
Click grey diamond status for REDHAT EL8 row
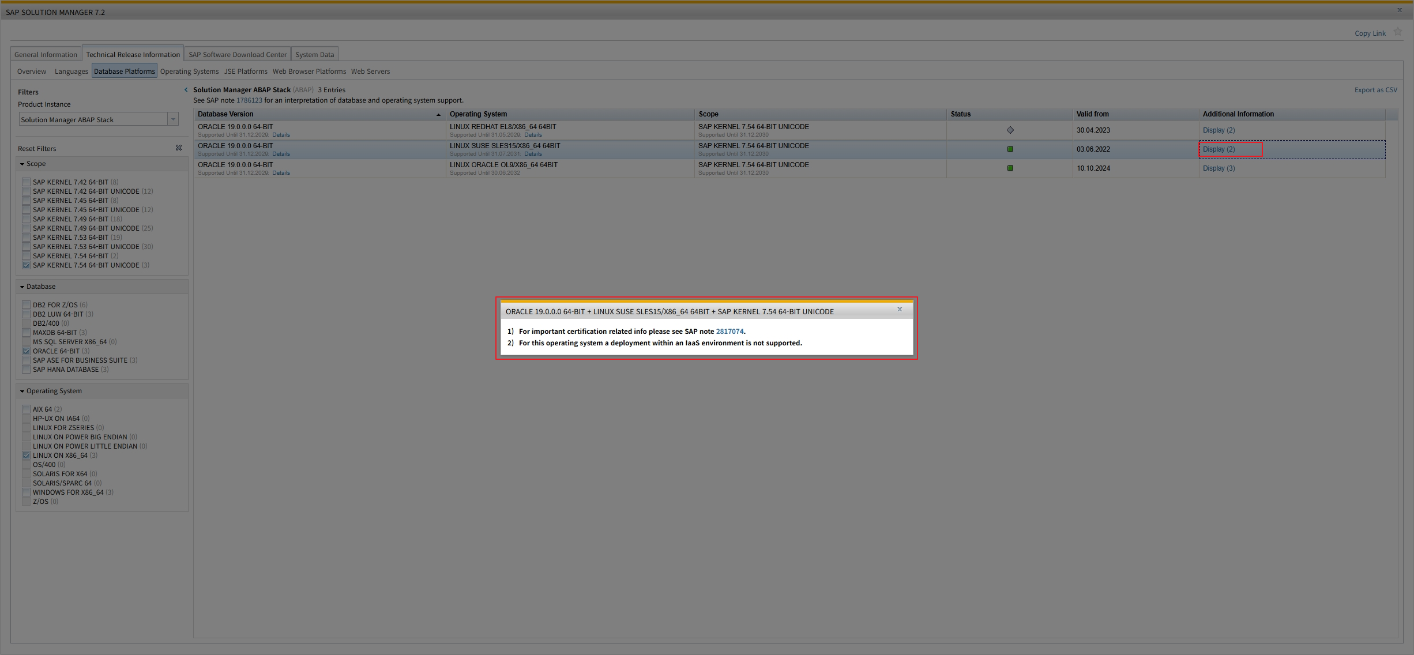click(x=1010, y=130)
